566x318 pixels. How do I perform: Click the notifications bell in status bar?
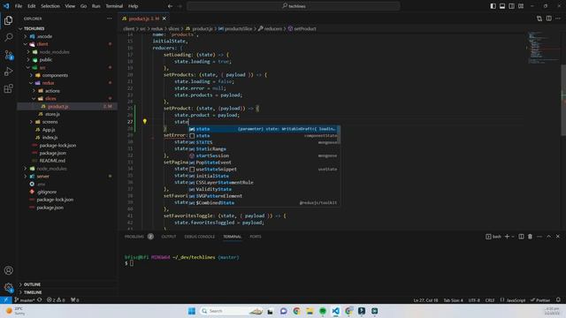click(558, 300)
